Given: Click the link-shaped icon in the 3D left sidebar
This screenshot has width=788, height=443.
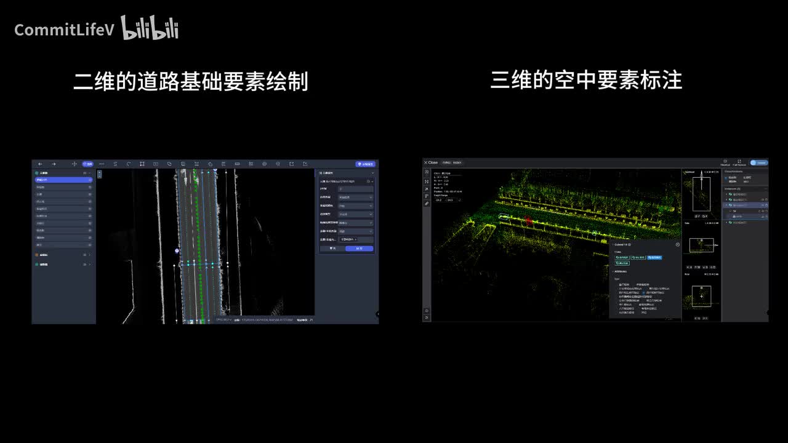Looking at the screenshot, I should point(427,204).
